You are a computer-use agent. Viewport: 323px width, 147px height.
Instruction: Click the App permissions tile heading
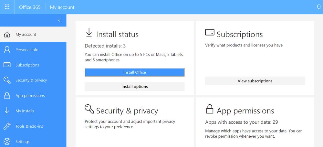[x=245, y=111]
